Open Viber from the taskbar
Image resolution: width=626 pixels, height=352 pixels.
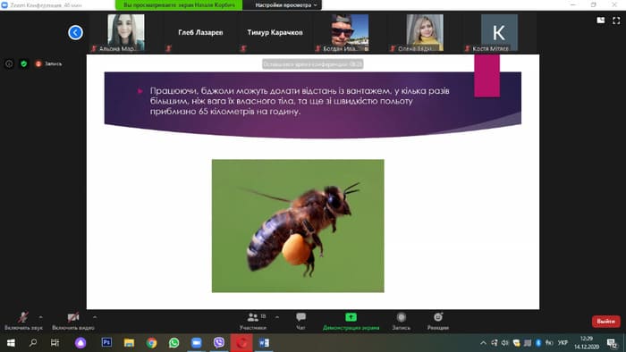pos(219,343)
